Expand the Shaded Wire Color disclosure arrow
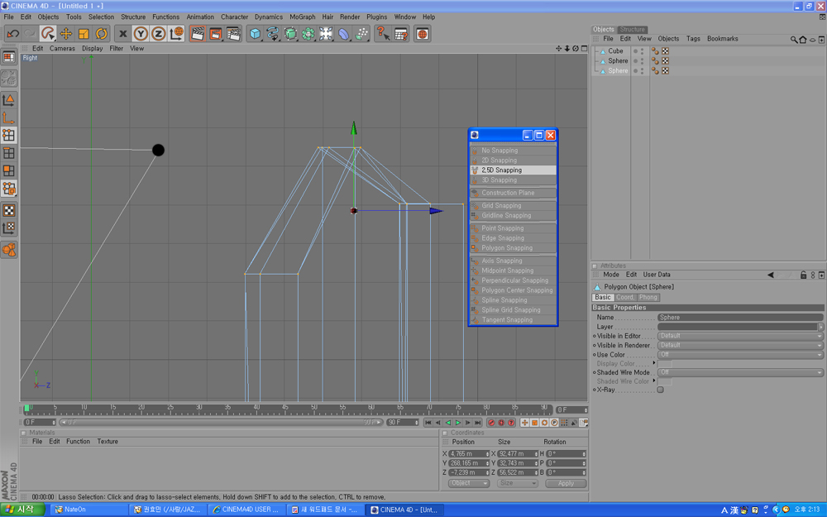Image resolution: width=827 pixels, height=517 pixels. (654, 381)
